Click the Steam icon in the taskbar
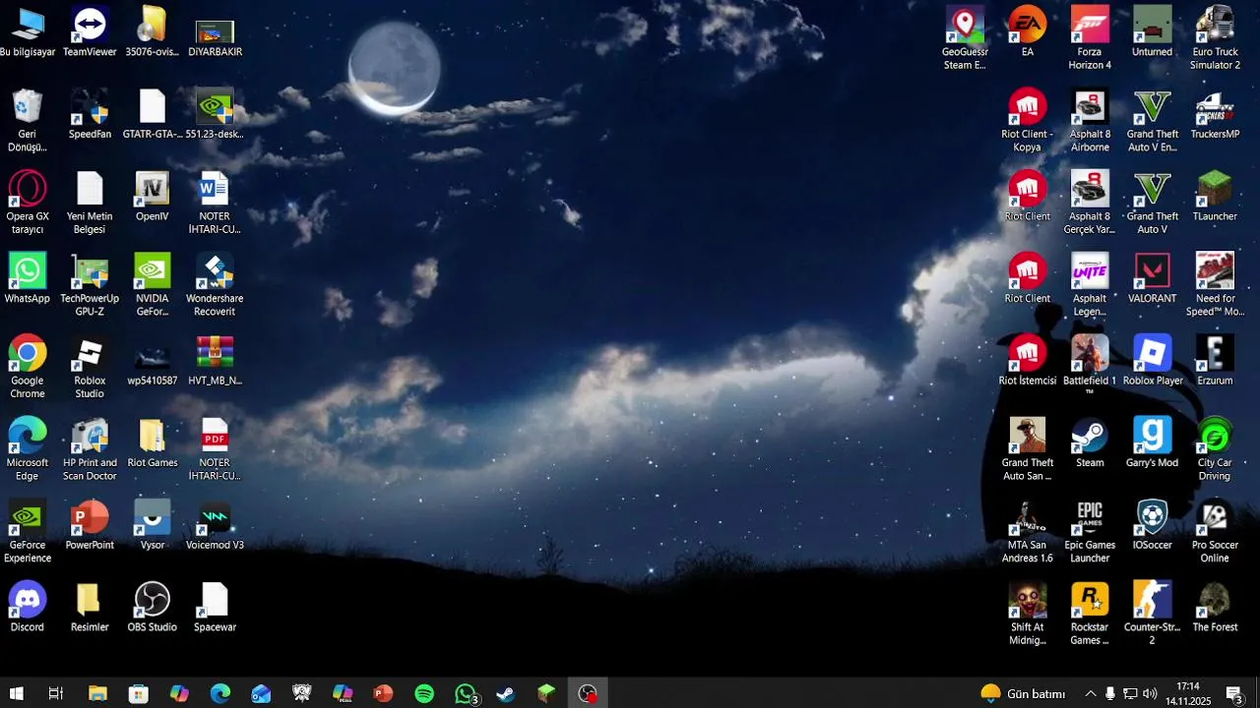The image size is (1260, 708). pos(505,694)
